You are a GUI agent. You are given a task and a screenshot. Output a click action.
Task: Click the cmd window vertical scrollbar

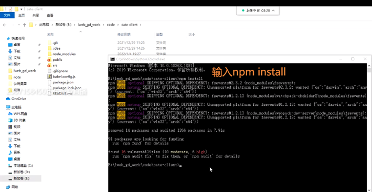click(369, 127)
